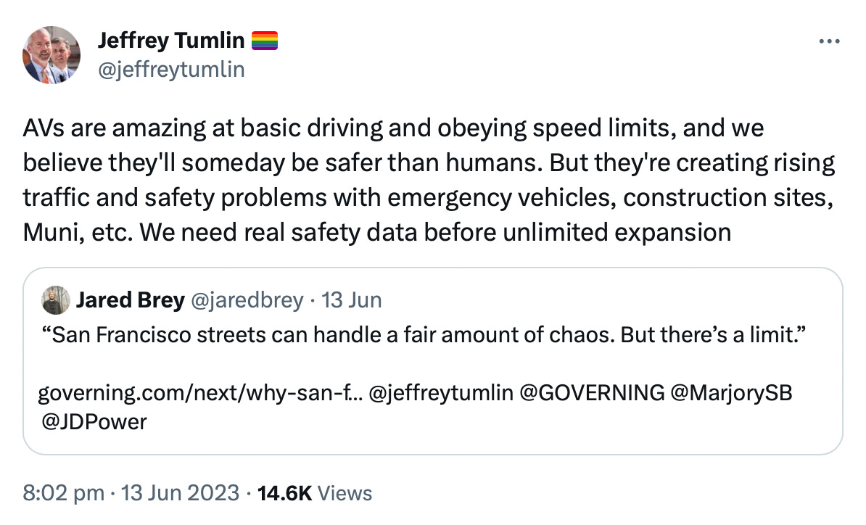Viewport: 866px width, 525px height.
Task: Follow the governing.com/next/why-san-f... link
Action: point(200,392)
